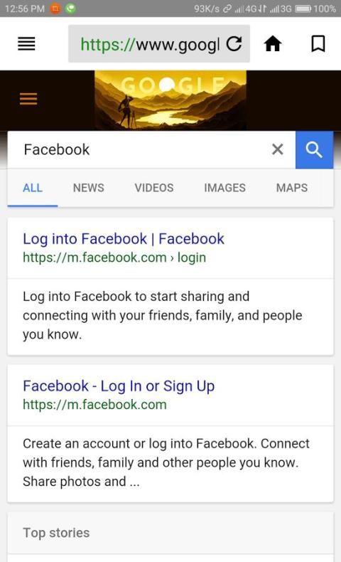
Task: Open 'Facebook - Log In or Sign Up'
Action: pyautogui.click(x=119, y=386)
